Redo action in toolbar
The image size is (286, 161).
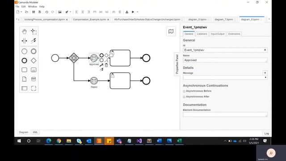click(53, 12)
